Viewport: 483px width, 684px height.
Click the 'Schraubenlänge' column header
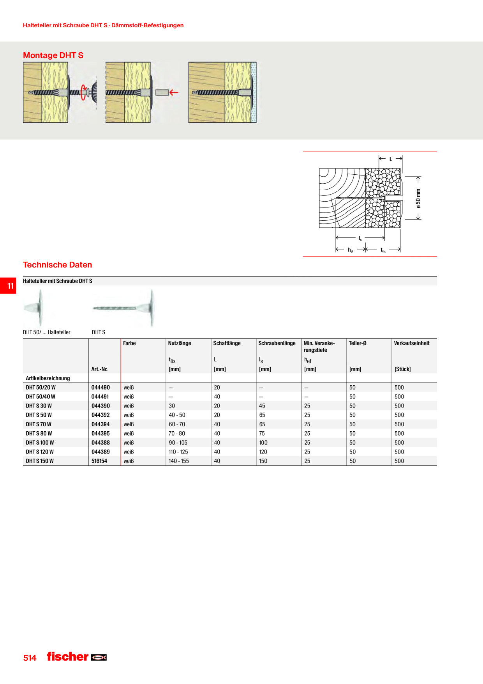click(x=277, y=343)
